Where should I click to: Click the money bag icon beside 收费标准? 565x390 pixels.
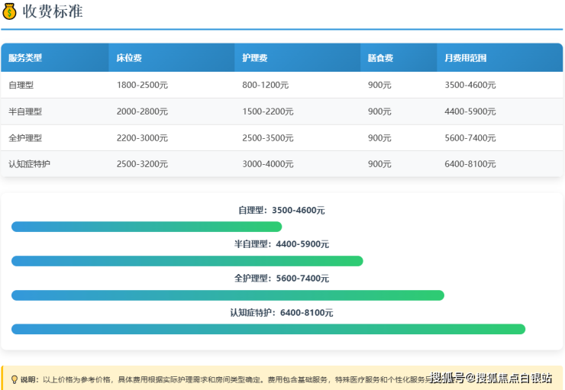click(10, 11)
